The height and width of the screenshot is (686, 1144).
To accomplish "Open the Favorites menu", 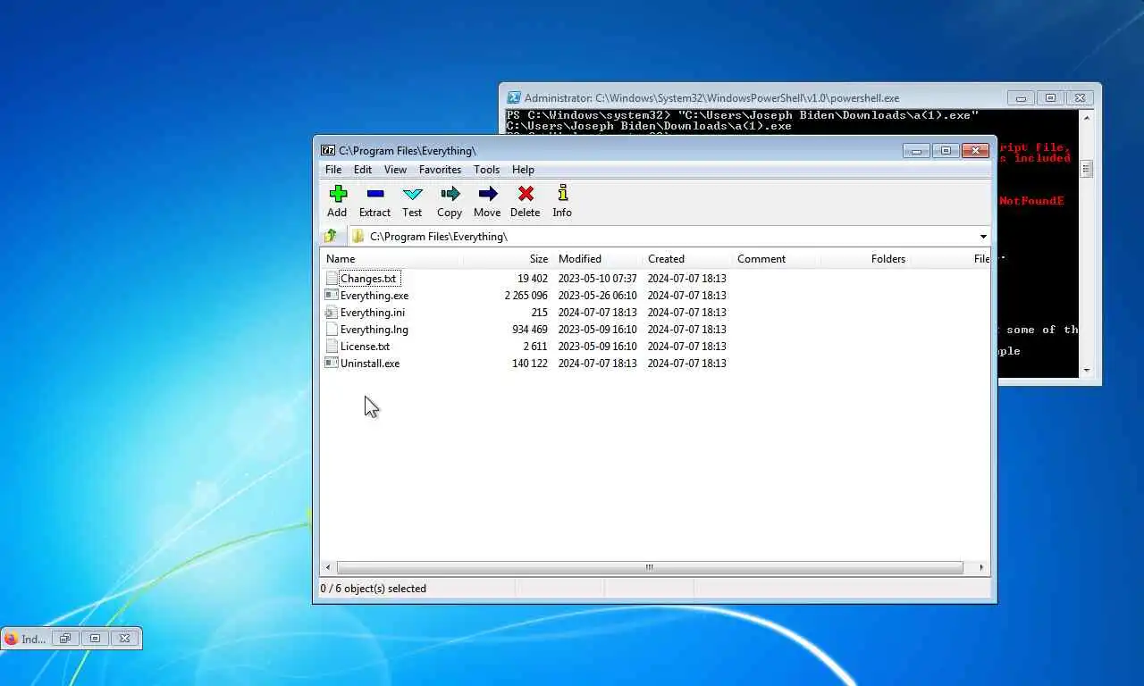I will pos(441,170).
